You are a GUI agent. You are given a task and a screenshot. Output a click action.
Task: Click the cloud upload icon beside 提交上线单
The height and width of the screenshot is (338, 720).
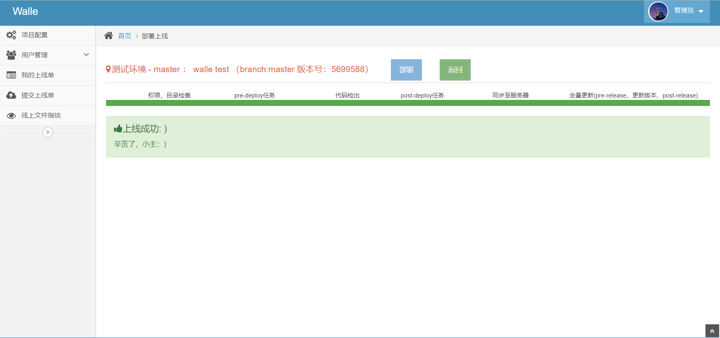(x=11, y=95)
